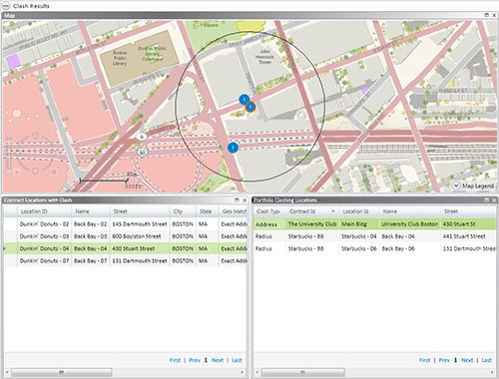
Task: Select the Dunkin' Donuts - 04 row
Action: [126, 248]
